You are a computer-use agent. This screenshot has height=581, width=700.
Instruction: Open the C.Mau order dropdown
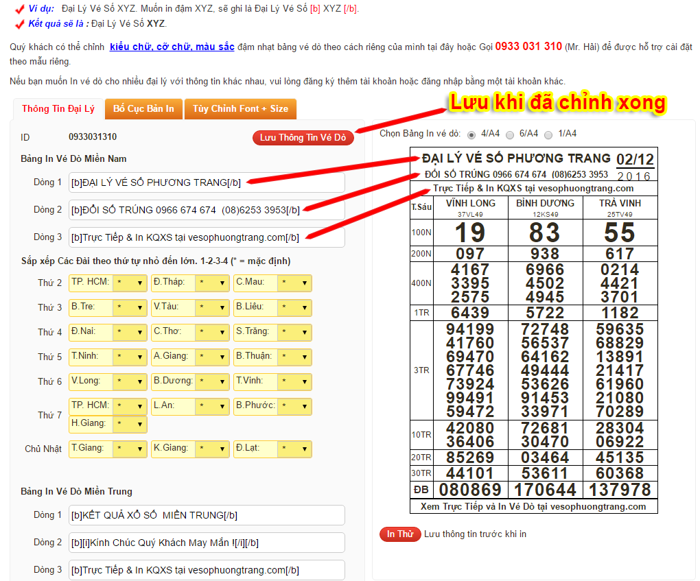point(294,283)
